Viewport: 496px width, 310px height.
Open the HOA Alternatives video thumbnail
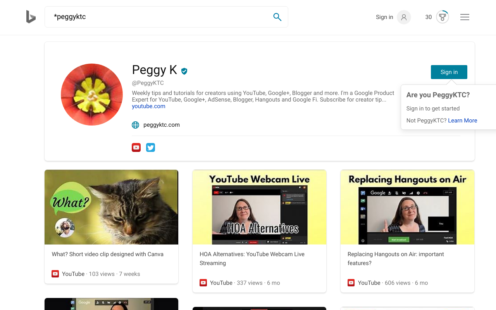click(x=259, y=207)
